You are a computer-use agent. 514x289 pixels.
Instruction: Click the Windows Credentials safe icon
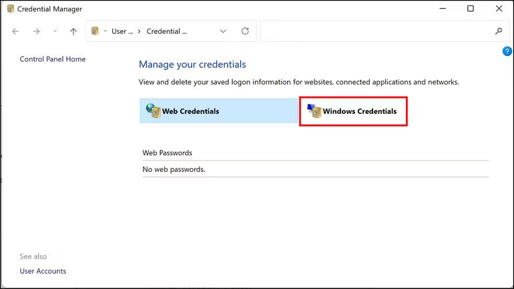(x=314, y=111)
